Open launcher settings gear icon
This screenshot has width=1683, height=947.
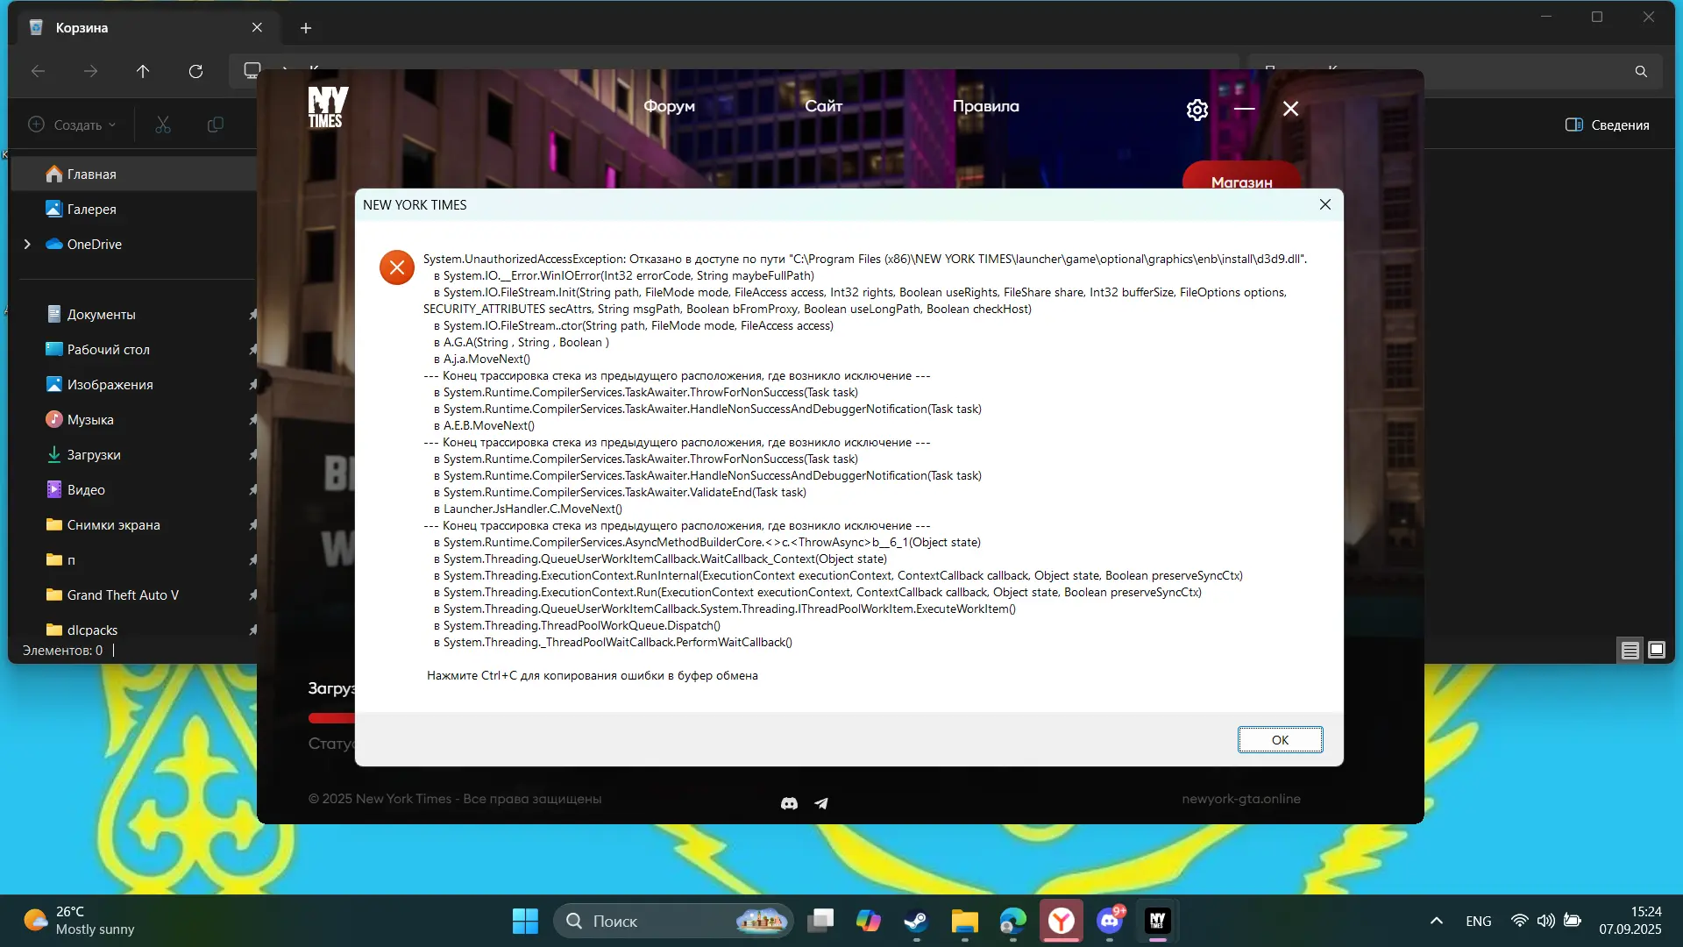(1197, 110)
